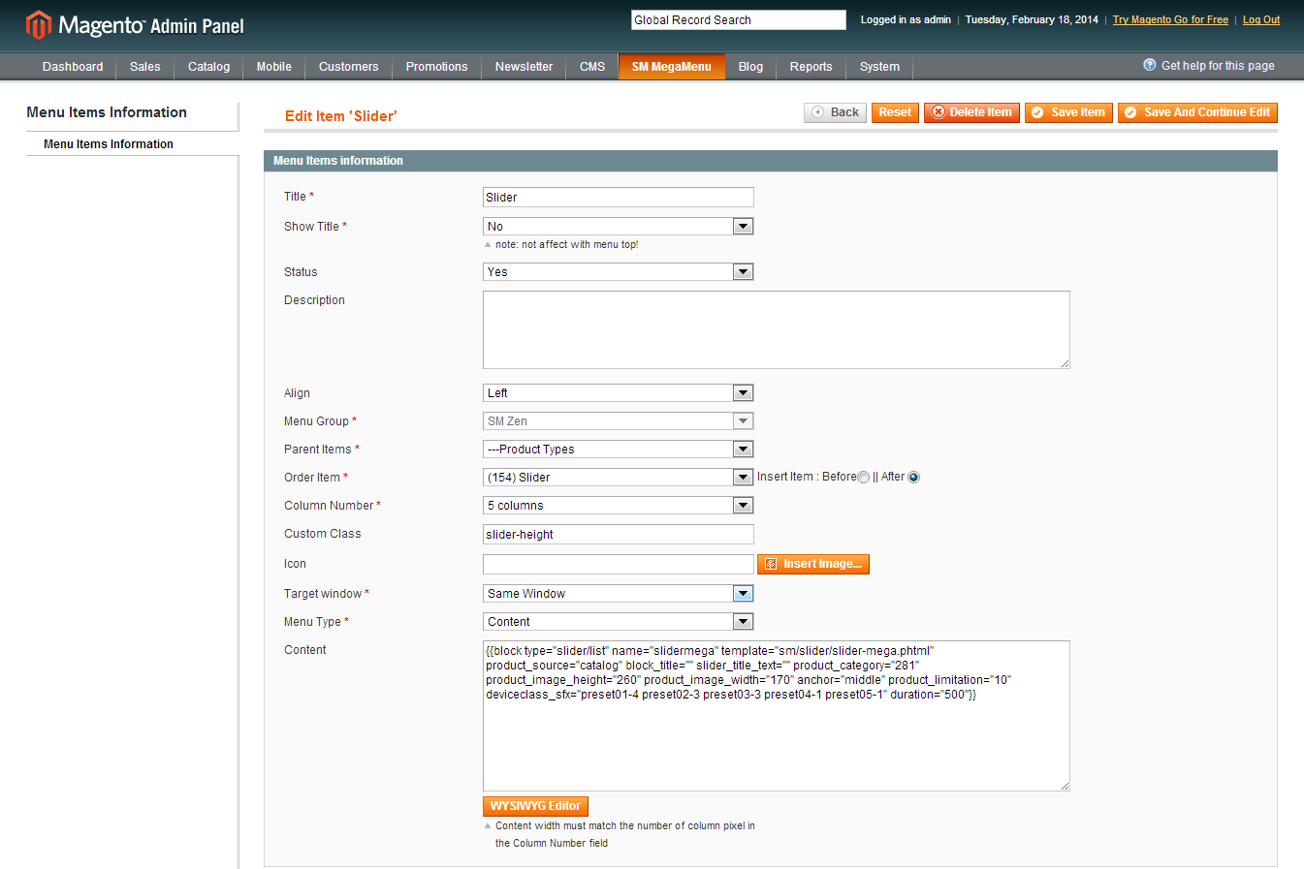Click the 'Logged in as admin' text
The image size is (1304, 869).
(x=906, y=20)
